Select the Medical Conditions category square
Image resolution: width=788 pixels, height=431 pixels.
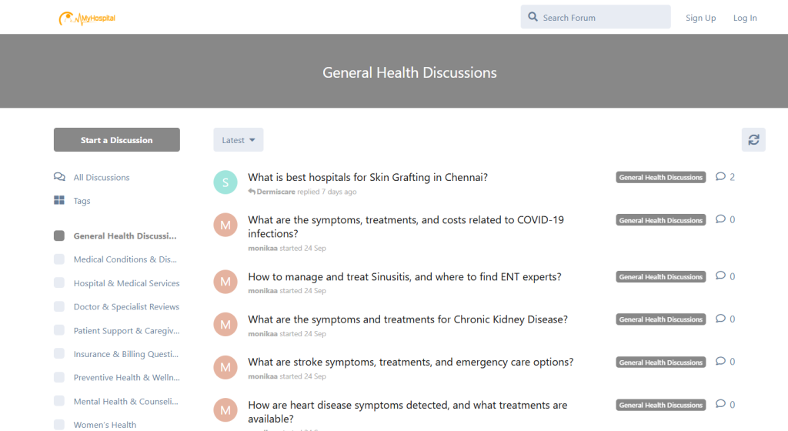[x=59, y=260]
